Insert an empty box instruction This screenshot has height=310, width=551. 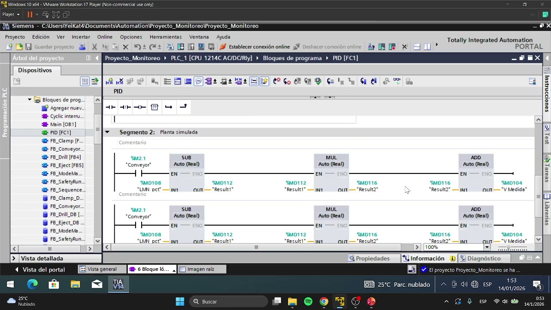point(155,107)
